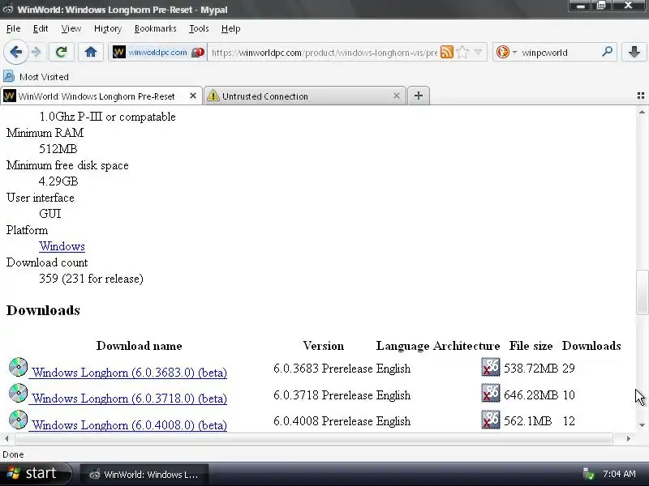The width and height of the screenshot is (649, 486).
Task: Click the vertical scrollbar down arrow
Action: [642, 425]
